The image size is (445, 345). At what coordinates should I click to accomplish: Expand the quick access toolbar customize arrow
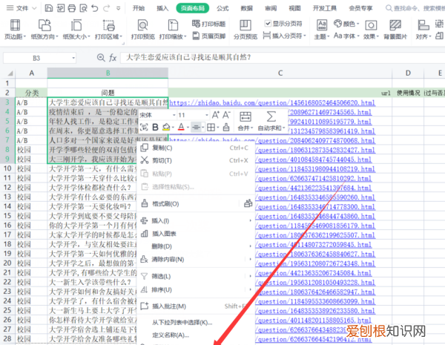point(119,8)
